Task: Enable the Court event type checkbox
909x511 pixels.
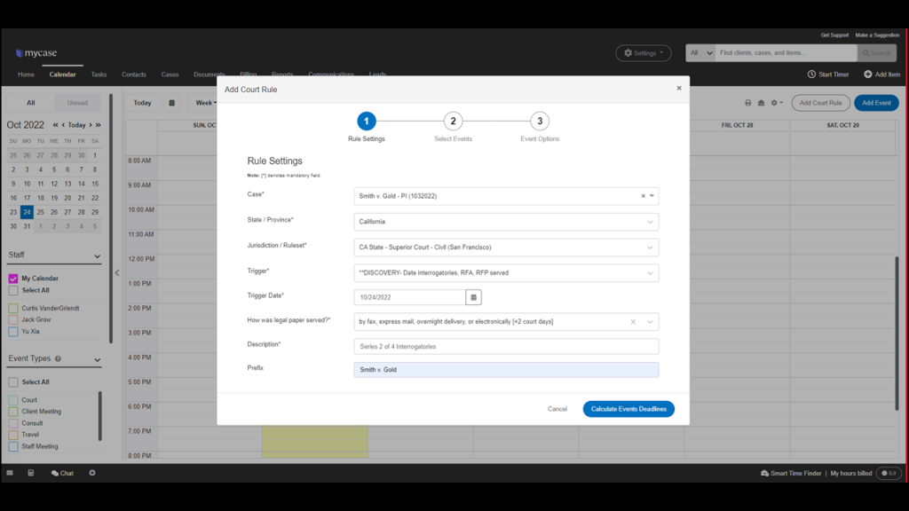Action: click(13, 400)
